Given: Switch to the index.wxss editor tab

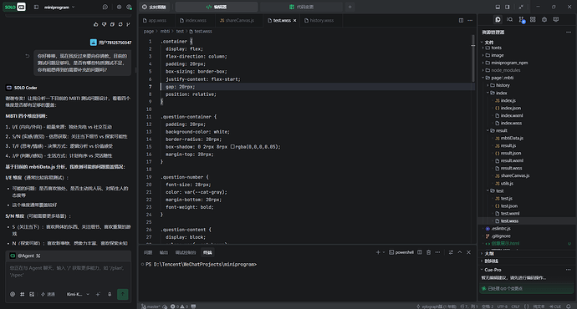Looking at the screenshot, I should (x=193, y=21).
